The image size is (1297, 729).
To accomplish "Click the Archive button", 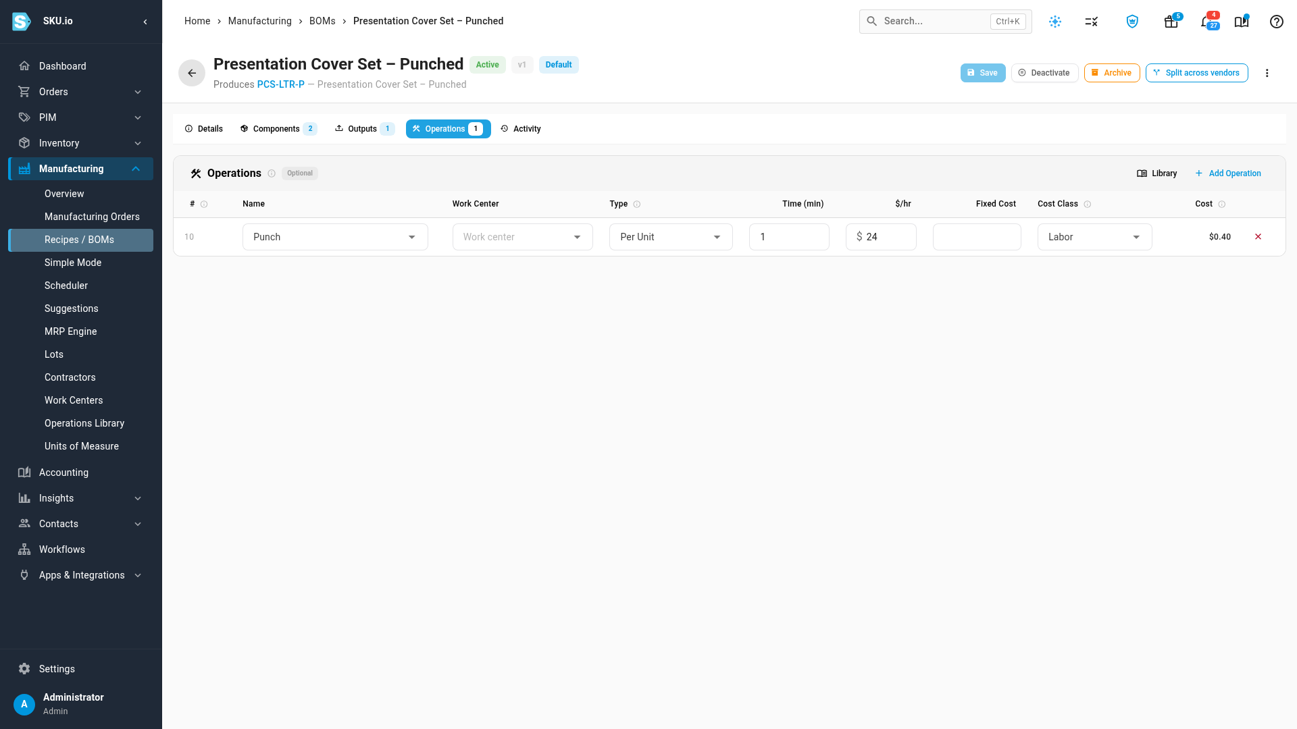I will [1112, 73].
